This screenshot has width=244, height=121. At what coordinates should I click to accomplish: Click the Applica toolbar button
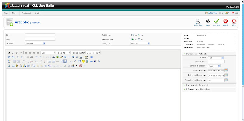coord(217,22)
